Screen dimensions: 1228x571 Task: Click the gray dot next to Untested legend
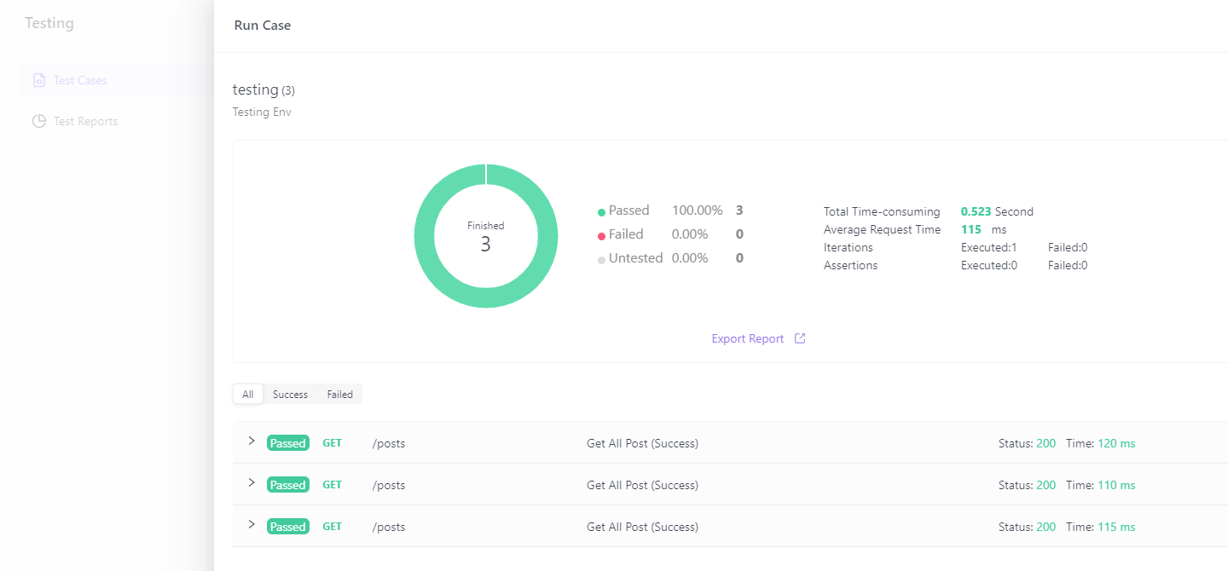tap(601, 260)
